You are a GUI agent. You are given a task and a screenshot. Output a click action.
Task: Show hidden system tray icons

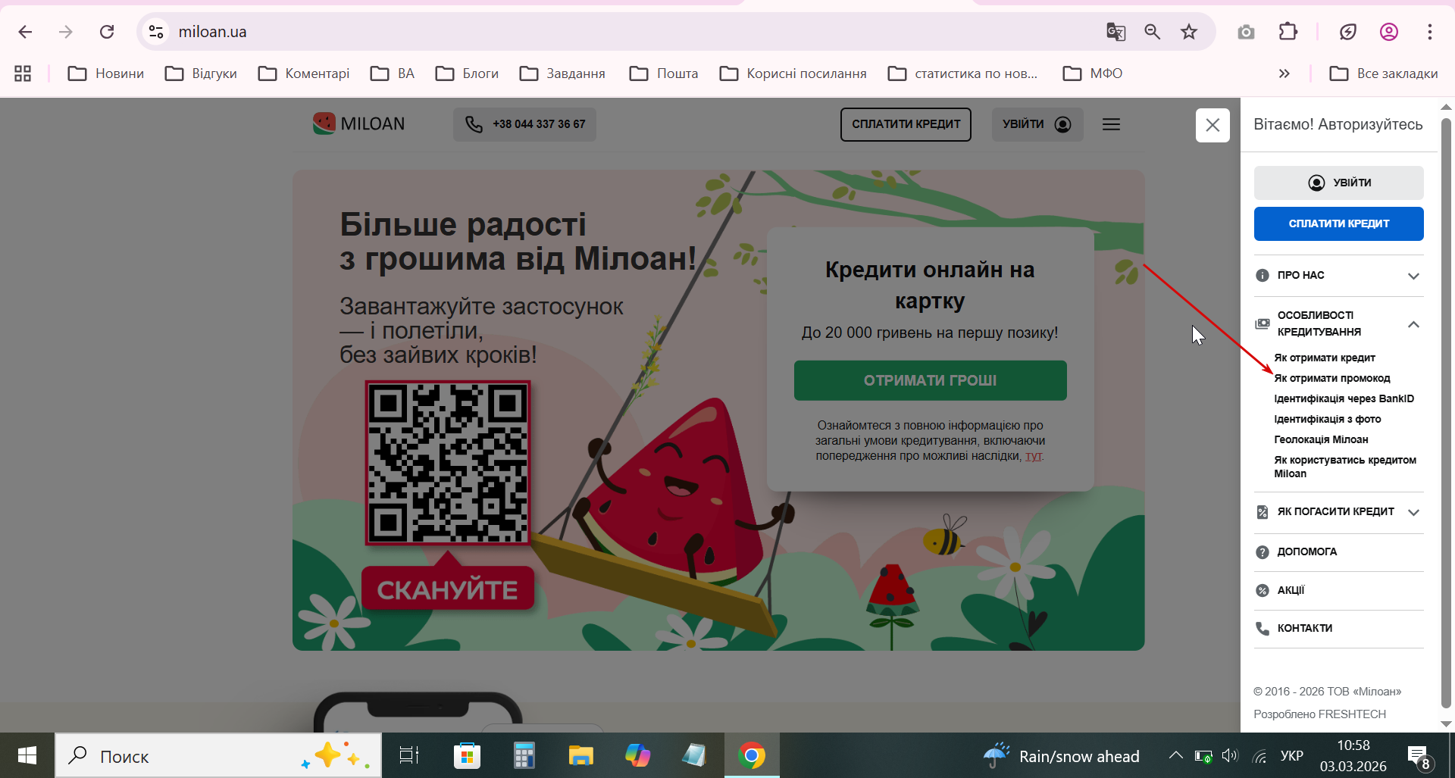(x=1175, y=755)
